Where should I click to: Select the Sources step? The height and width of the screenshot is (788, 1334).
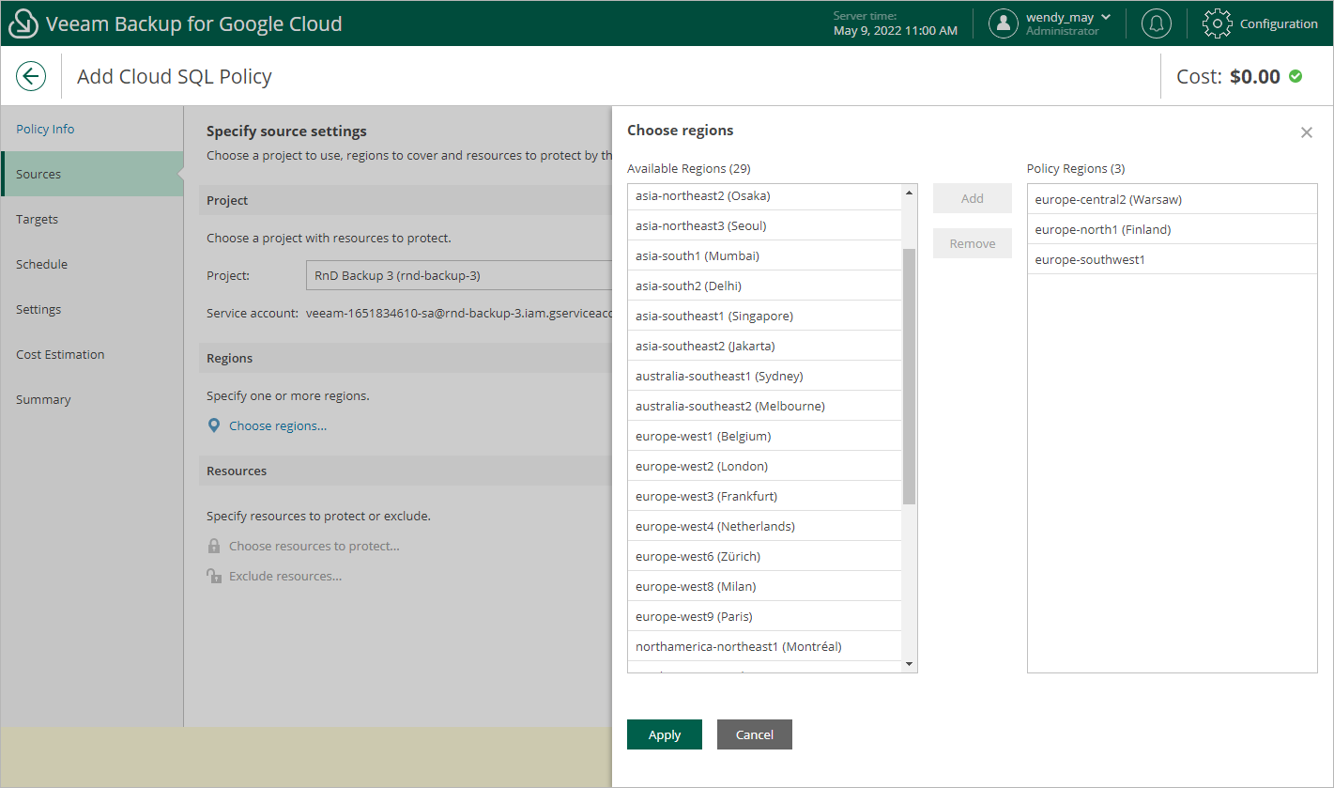92,174
